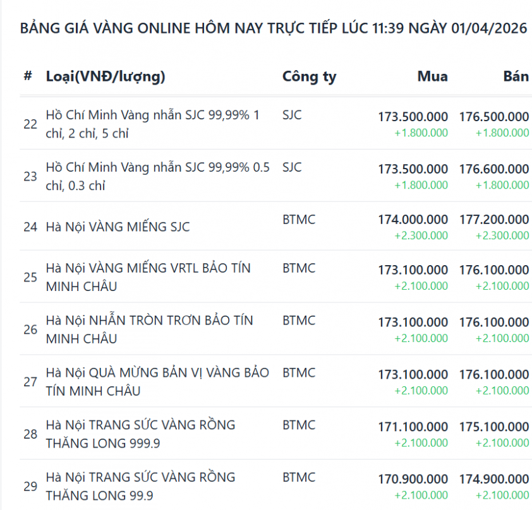Image resolution: width=532 pixels, height=510 pixels.
Task: Click the buy price 170.900.000
Action: tap(413, 479)
